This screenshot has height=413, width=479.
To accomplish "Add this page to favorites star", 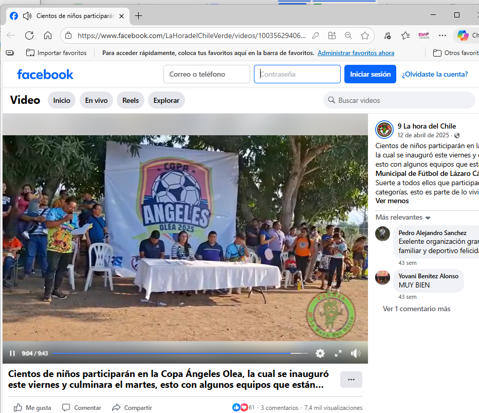I will [365, 36].
